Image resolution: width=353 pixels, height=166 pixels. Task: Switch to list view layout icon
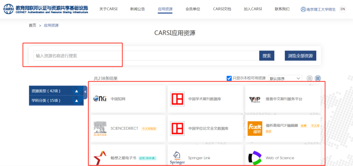310,78
